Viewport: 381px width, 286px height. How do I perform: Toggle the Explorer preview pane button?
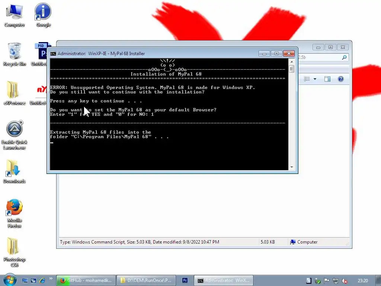(x=327, y=79)
